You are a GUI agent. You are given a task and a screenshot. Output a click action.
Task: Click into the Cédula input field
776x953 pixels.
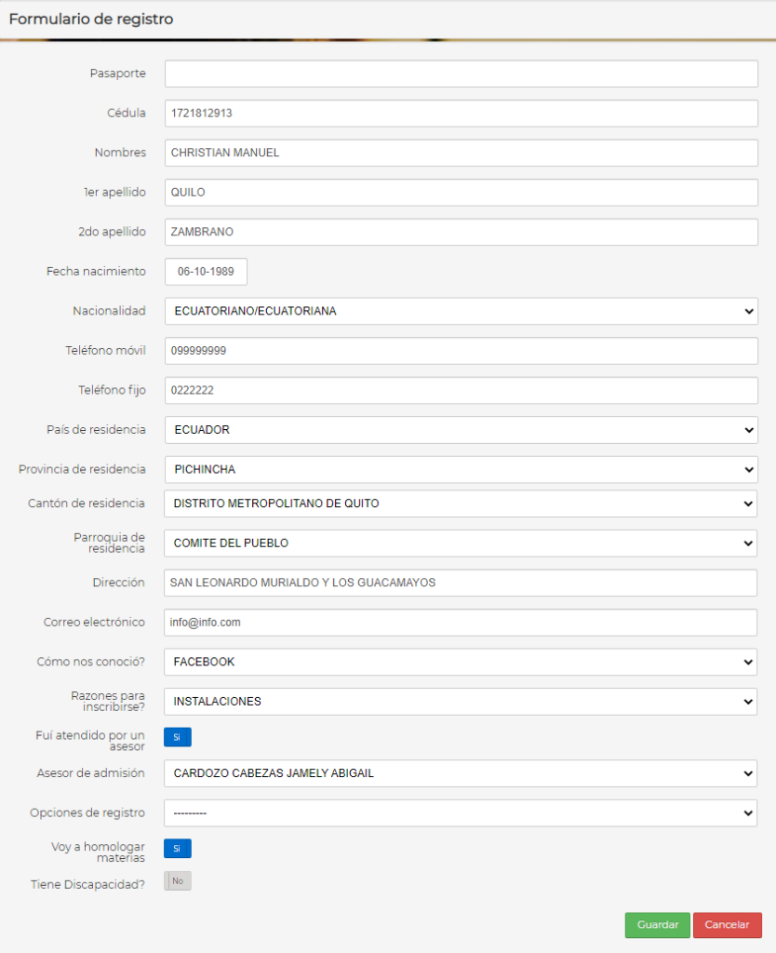click(x=462, y=113)
